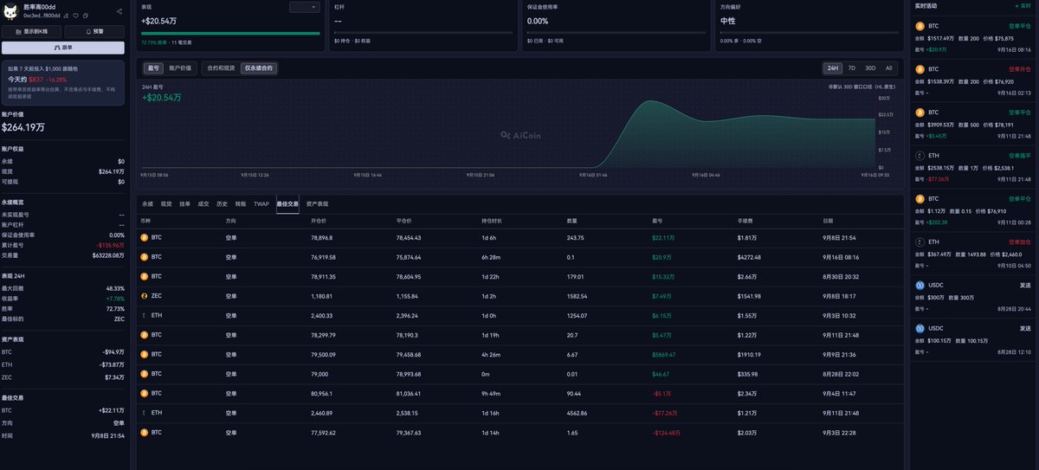Click the 杠杆 progress bar
The image size is (1039, 470).
point(423,34)
